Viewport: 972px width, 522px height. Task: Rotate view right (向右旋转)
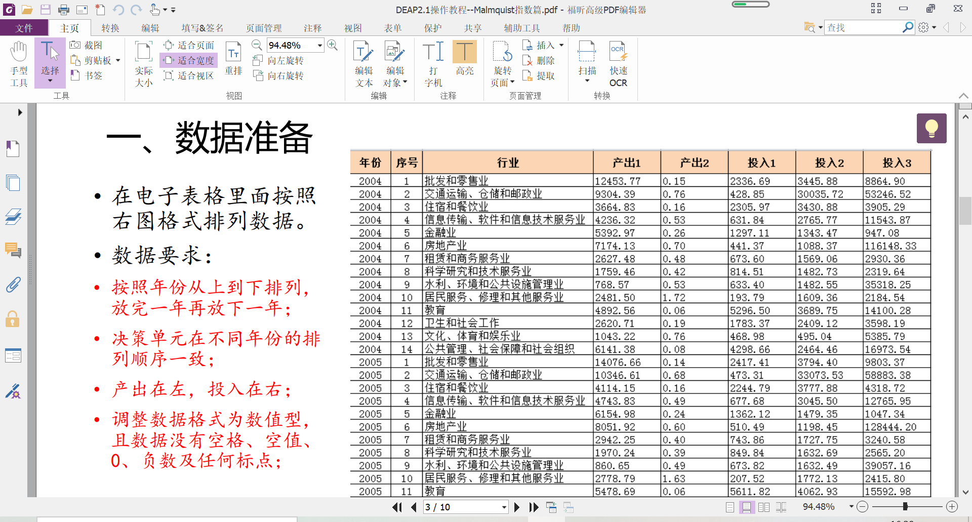278,75
